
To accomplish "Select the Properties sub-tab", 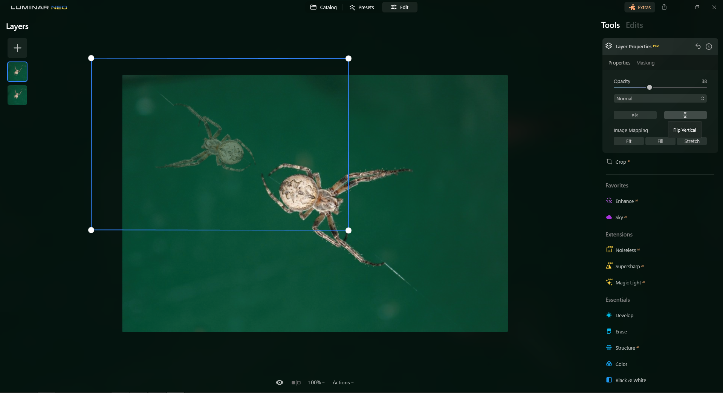I will tap(619, 63).
